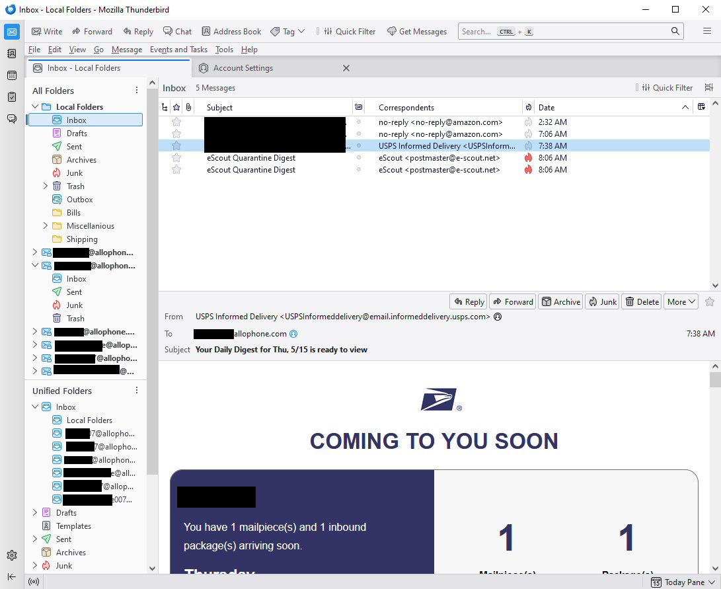Click the folder pane vertical scrollbar
The width and height of the screenshot is (721, 589).
pos(152,280)
